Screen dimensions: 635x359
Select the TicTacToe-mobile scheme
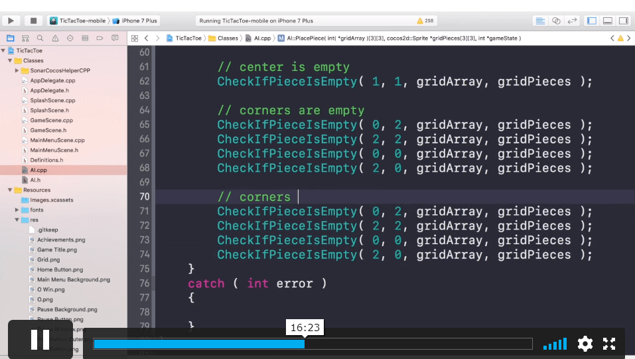click(78, 21)
